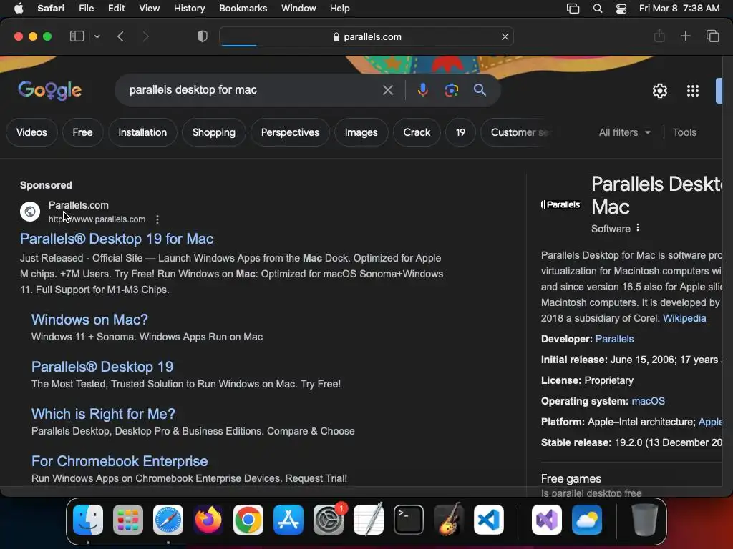Open the sidebar options dropdown arrow
This screenshot has width=733, height=549.
tap(97, 36)
